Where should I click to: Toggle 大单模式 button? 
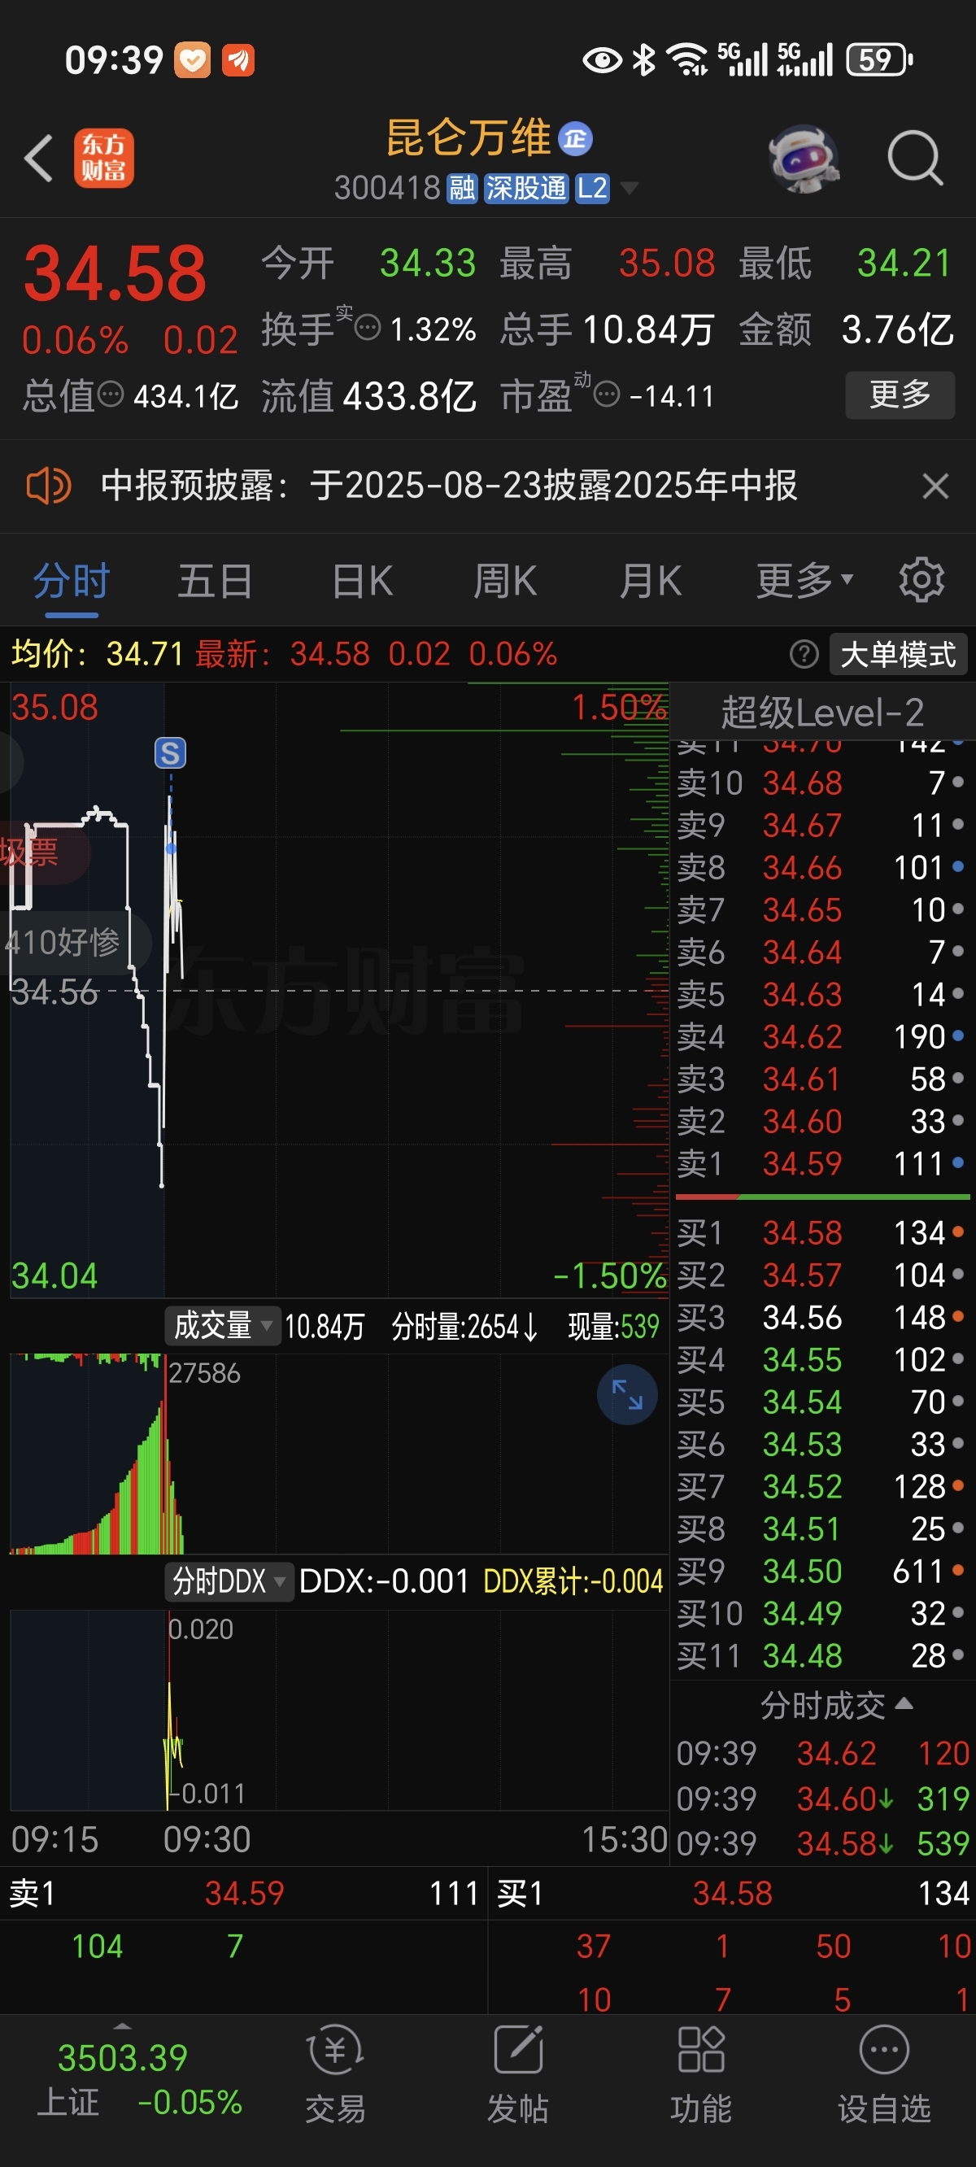point(898,654)
